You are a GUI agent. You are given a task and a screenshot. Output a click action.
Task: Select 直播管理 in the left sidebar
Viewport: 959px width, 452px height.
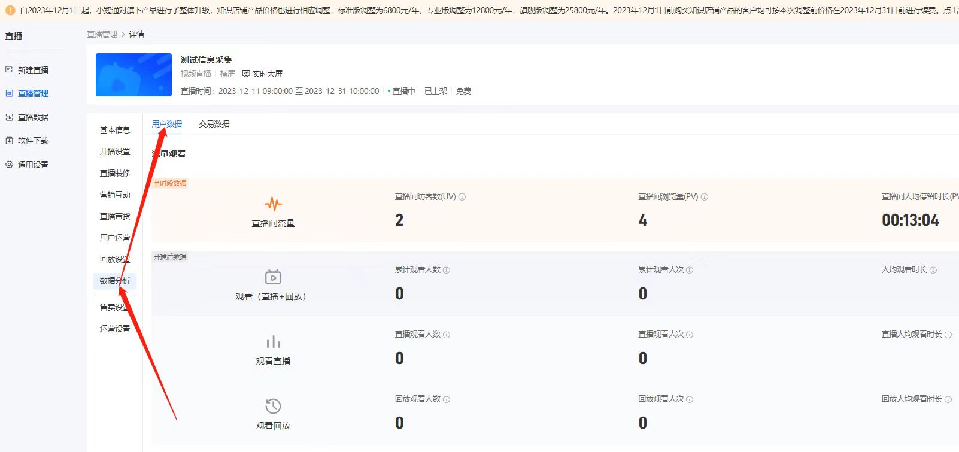[33, 93]
